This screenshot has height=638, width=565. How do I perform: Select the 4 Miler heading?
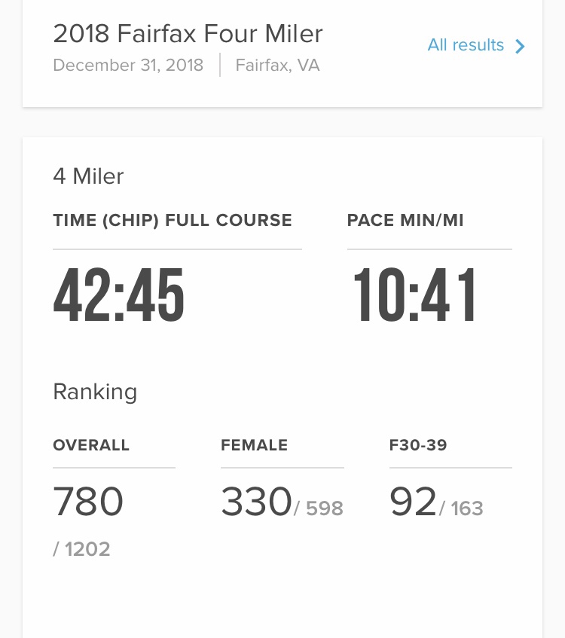coord(88,176)
